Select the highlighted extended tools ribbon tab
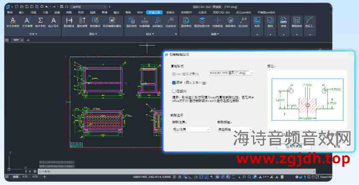This screenshot has width=359, height=185. 154,12
